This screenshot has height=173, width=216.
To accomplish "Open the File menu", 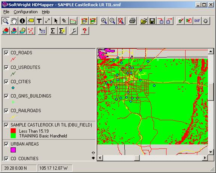I will tap(6, 12).
